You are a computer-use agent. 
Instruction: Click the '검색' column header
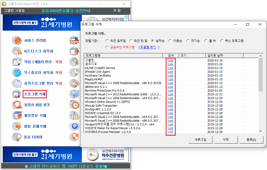point(171,56)
